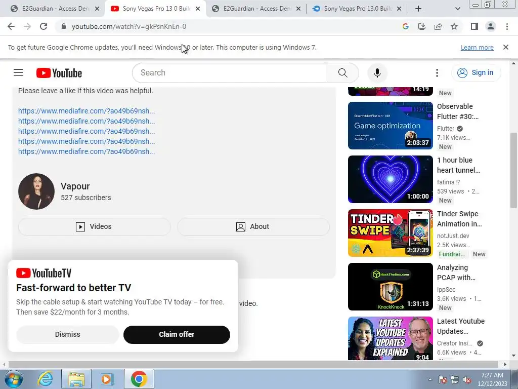The width and height of the screenshot is (518, 389).
Task: Close the YouTube Sony Vegas Pro tab
Action: 198,9
